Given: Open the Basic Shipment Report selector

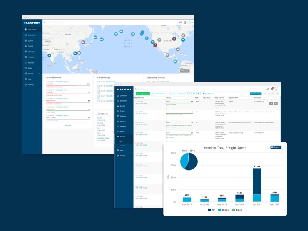Looking at the screenshot, I should (160, 94).
